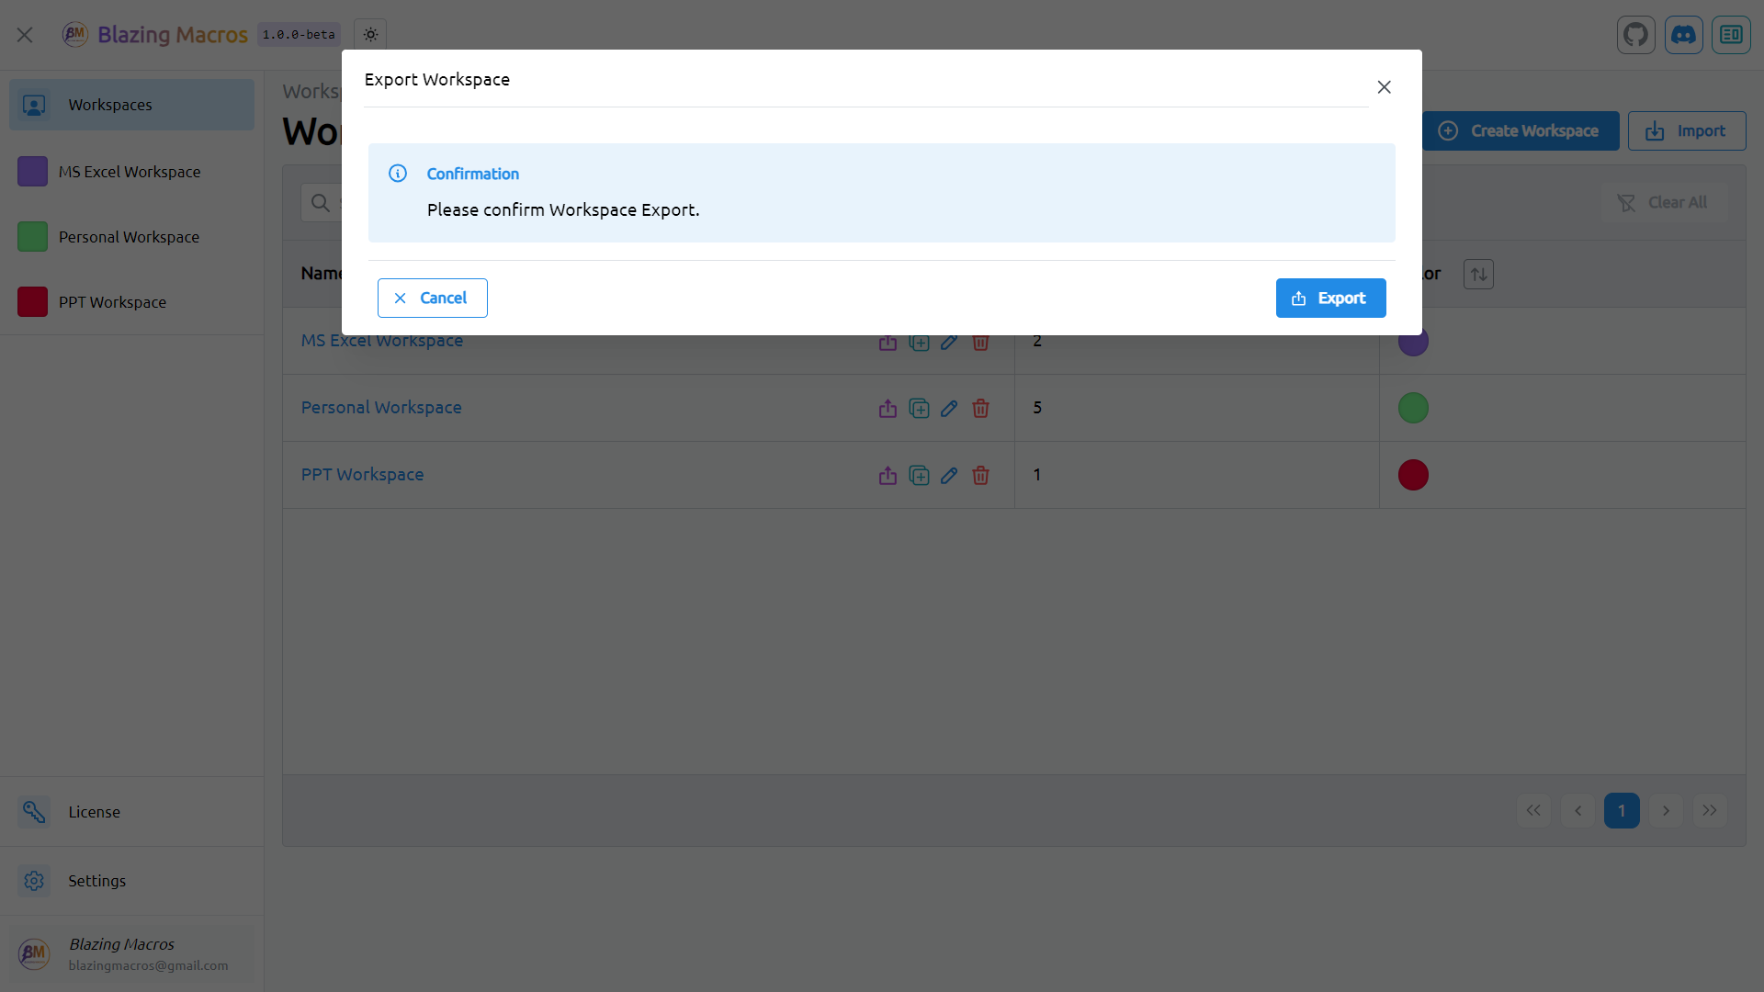
Task: Click the License key icon
Action: tap(34, 812)
